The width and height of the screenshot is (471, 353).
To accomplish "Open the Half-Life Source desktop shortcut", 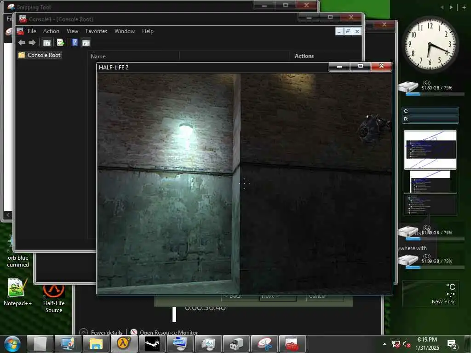I will click(54, 299).
